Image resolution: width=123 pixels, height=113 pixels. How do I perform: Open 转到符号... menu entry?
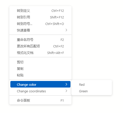coord(40,24)
